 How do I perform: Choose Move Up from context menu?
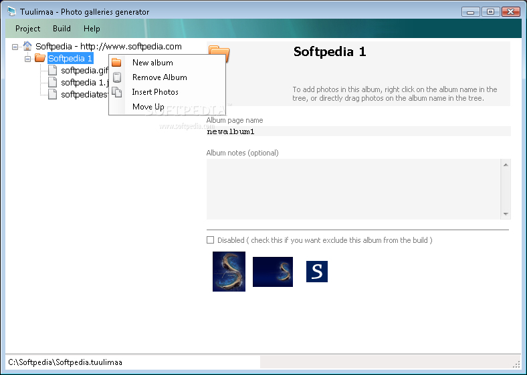[x=167, y=107]
